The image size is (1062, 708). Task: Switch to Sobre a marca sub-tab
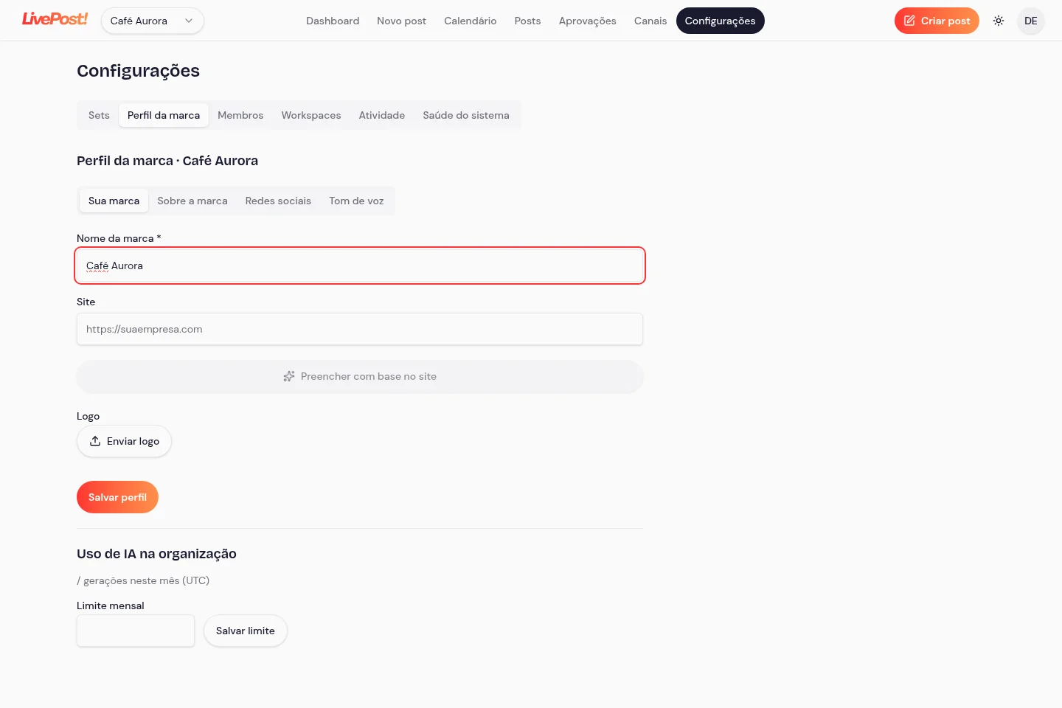point(192,201)
